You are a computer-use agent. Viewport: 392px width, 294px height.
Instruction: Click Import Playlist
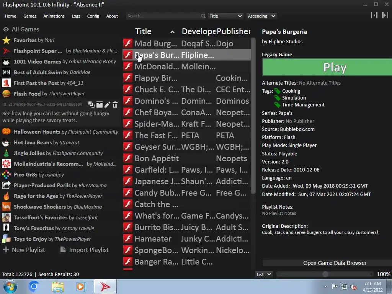[85, 250]
